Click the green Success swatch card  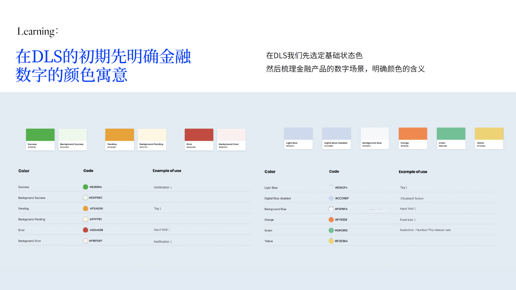(40, 139)
